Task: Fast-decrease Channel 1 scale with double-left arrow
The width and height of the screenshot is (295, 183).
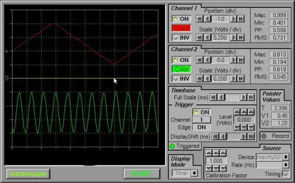Action: (x=200, y=37)
